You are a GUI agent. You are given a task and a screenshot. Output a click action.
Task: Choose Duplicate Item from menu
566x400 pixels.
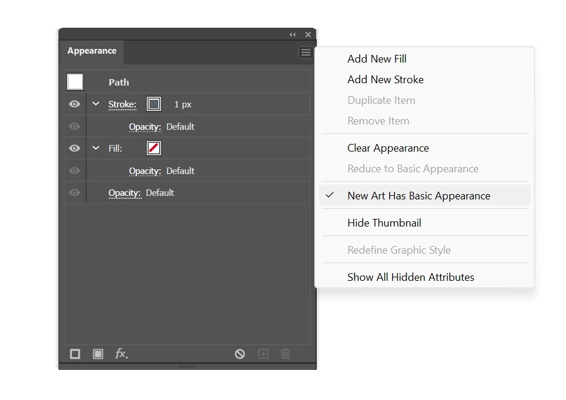tap(424, 100)
